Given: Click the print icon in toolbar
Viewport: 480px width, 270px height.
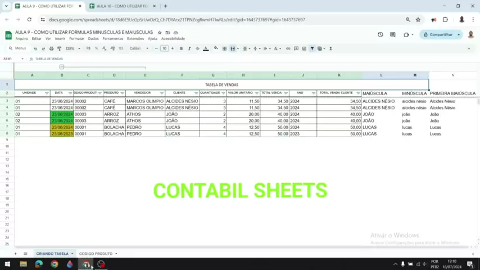Looking at the screenshot, I should pyautogui.click(x=51, y=48).
